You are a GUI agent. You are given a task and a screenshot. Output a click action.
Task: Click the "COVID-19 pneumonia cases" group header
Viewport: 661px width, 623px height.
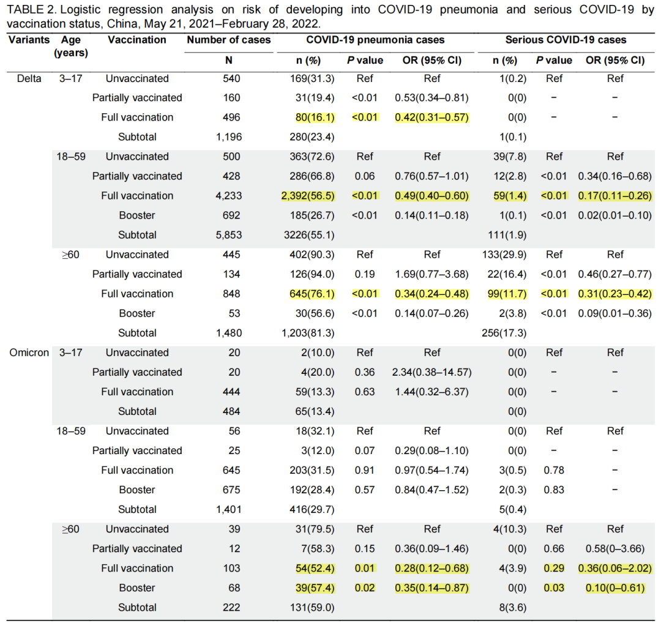click(375, 40)
